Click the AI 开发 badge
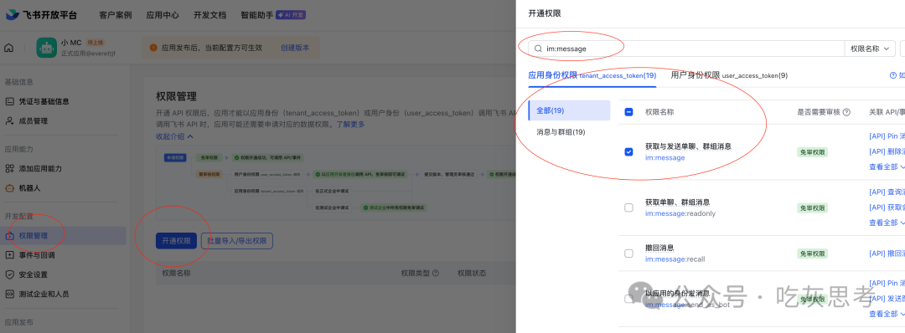 click(x=290, y=15)
